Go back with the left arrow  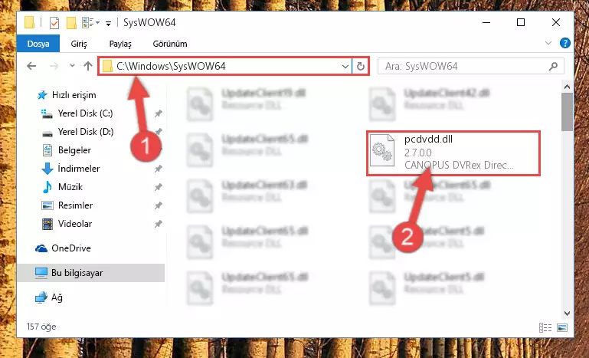pyautogui.click(x=31, y=66)
